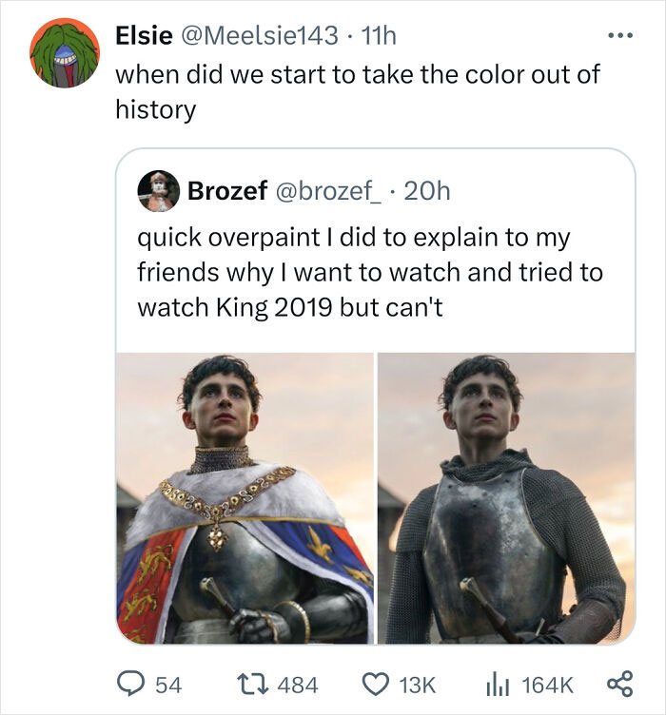Screen dimensions: 666x715
Task: Click Elsie's profile avatar
Action: [65, 54]
